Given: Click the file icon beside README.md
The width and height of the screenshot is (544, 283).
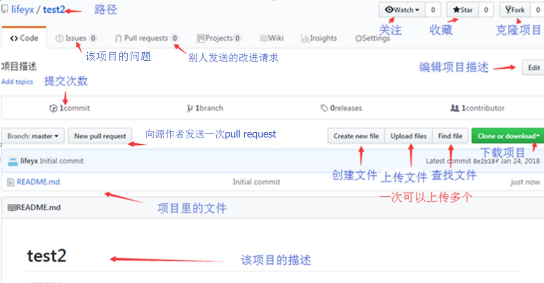Looking at the screenshot, I should 11,182.
